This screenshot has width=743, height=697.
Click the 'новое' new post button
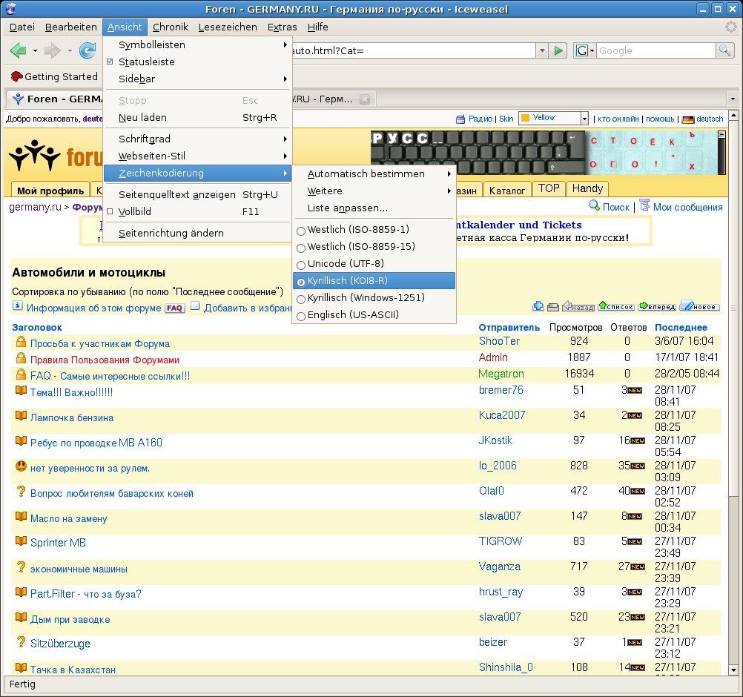[x=699, y=306]
